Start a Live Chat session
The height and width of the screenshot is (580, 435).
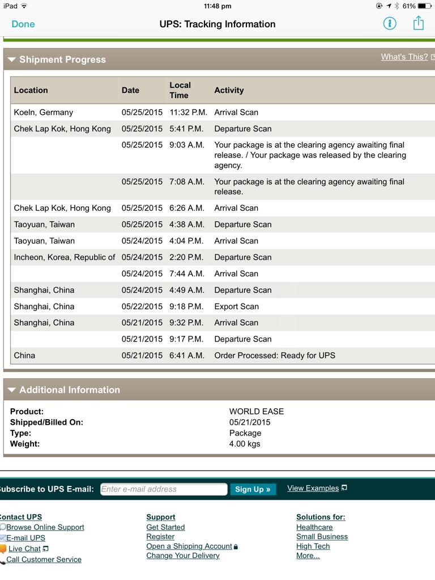click(x=24, y=548)
